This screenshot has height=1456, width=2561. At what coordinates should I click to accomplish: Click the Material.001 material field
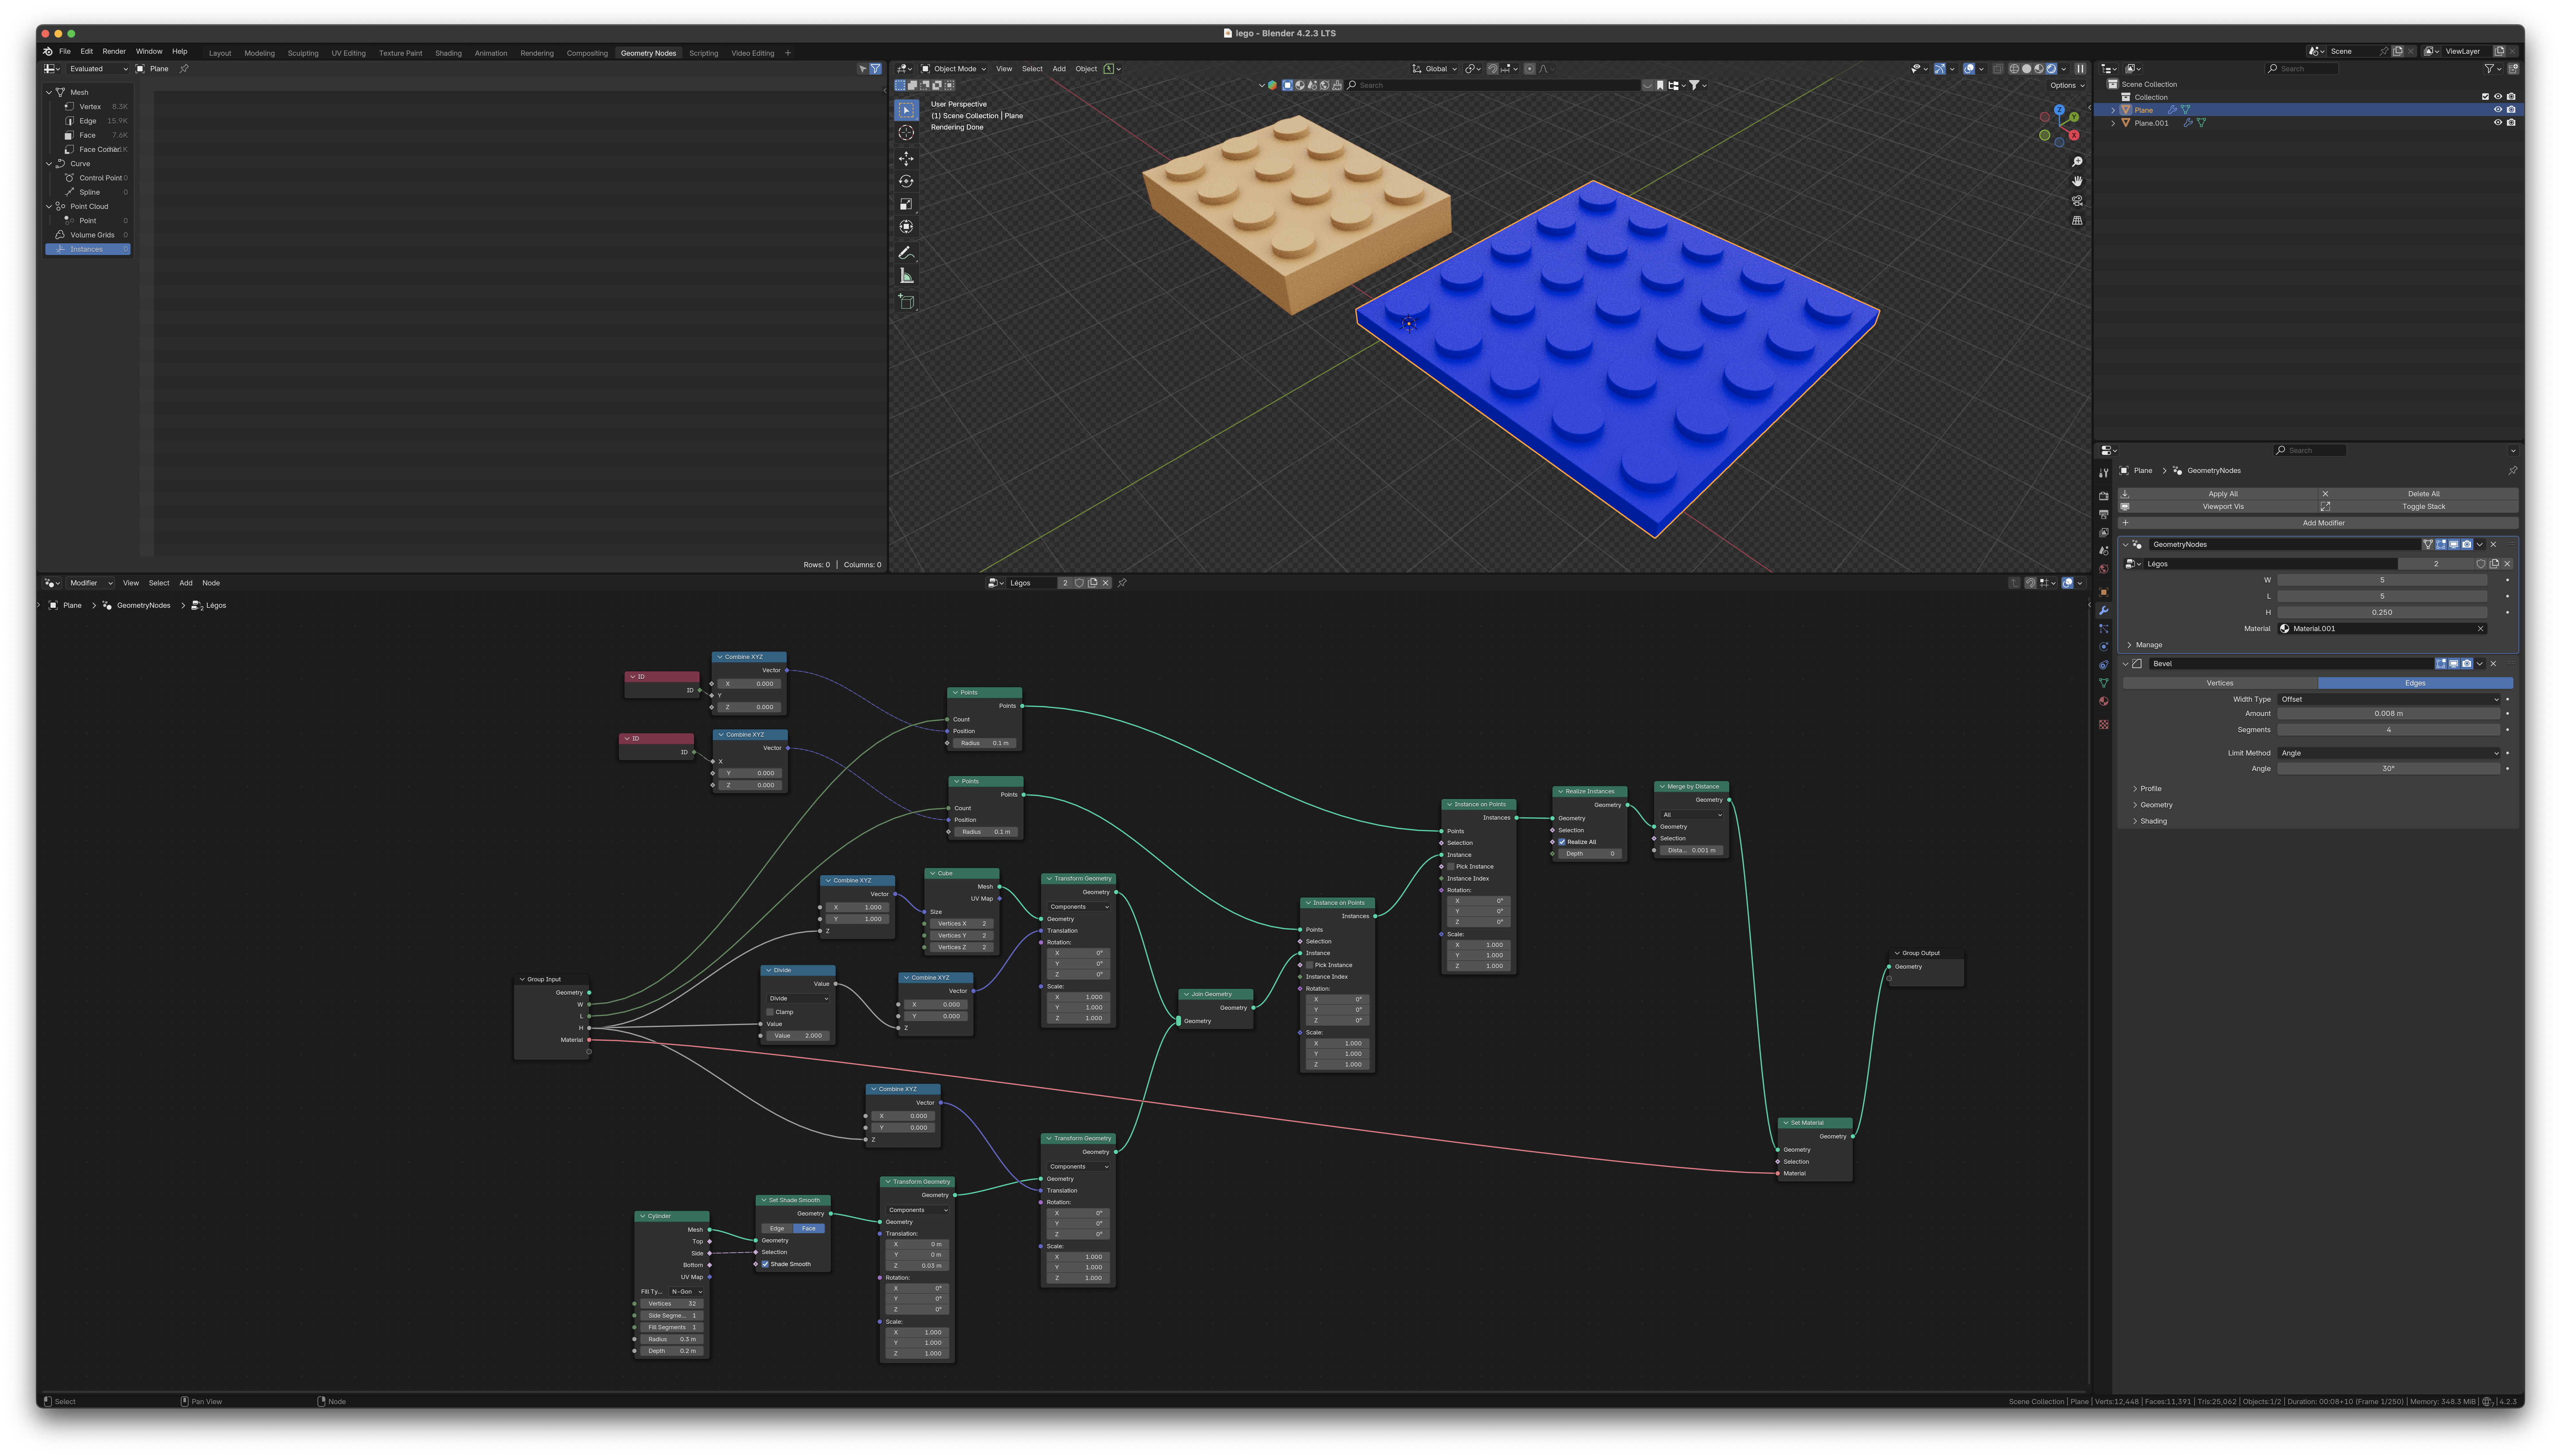(2382, 629)
